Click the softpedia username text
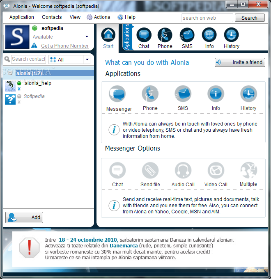Screen dimensions: 271x279 [52, 28]
